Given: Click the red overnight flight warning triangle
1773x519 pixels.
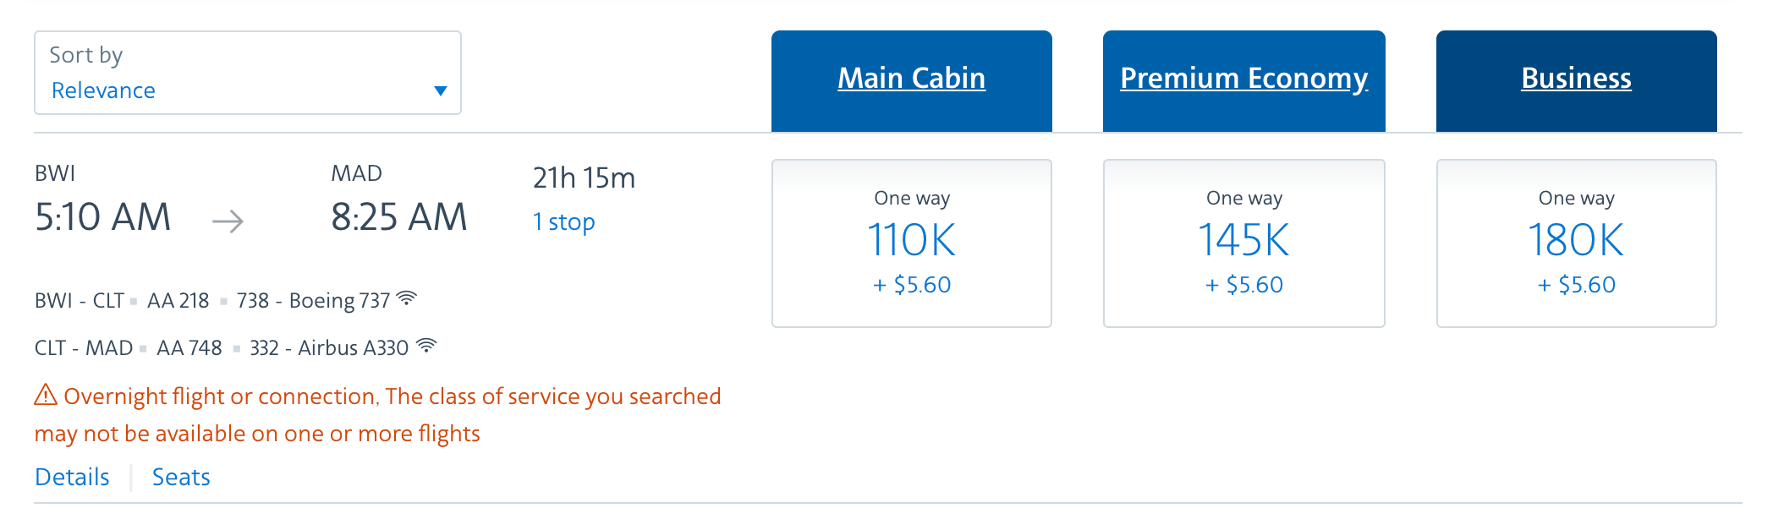Looking at the screenshot, I should point(46,395).
